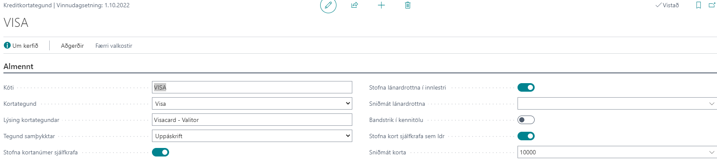The image size is (717, 168).
Task: Click the pencil edit icon
Action: coord(328,5)
